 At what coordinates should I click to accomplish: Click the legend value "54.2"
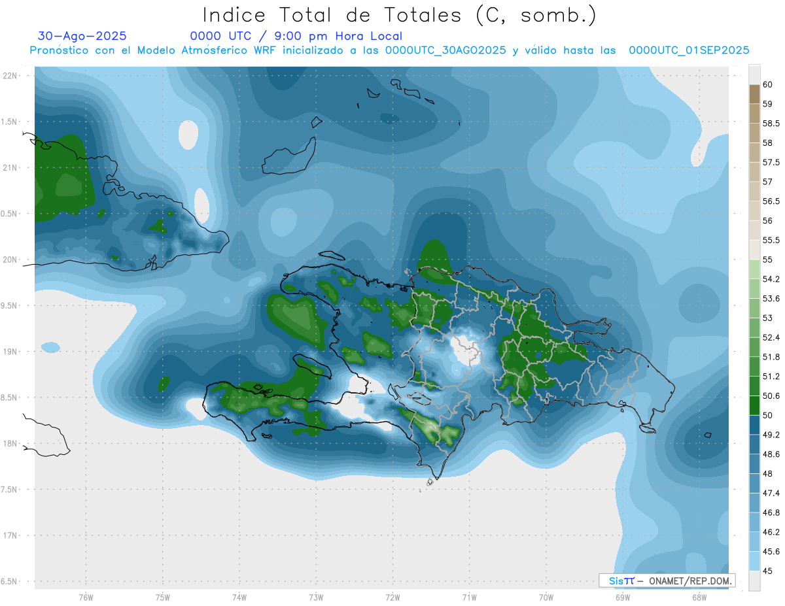(771, 279)
